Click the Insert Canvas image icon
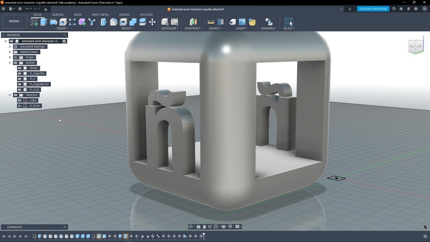 click(x=242, y=22)
